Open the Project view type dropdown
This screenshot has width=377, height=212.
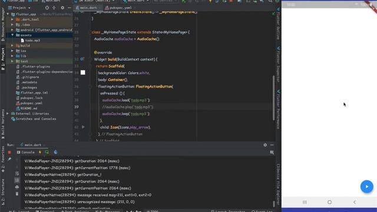click(19, 8)
